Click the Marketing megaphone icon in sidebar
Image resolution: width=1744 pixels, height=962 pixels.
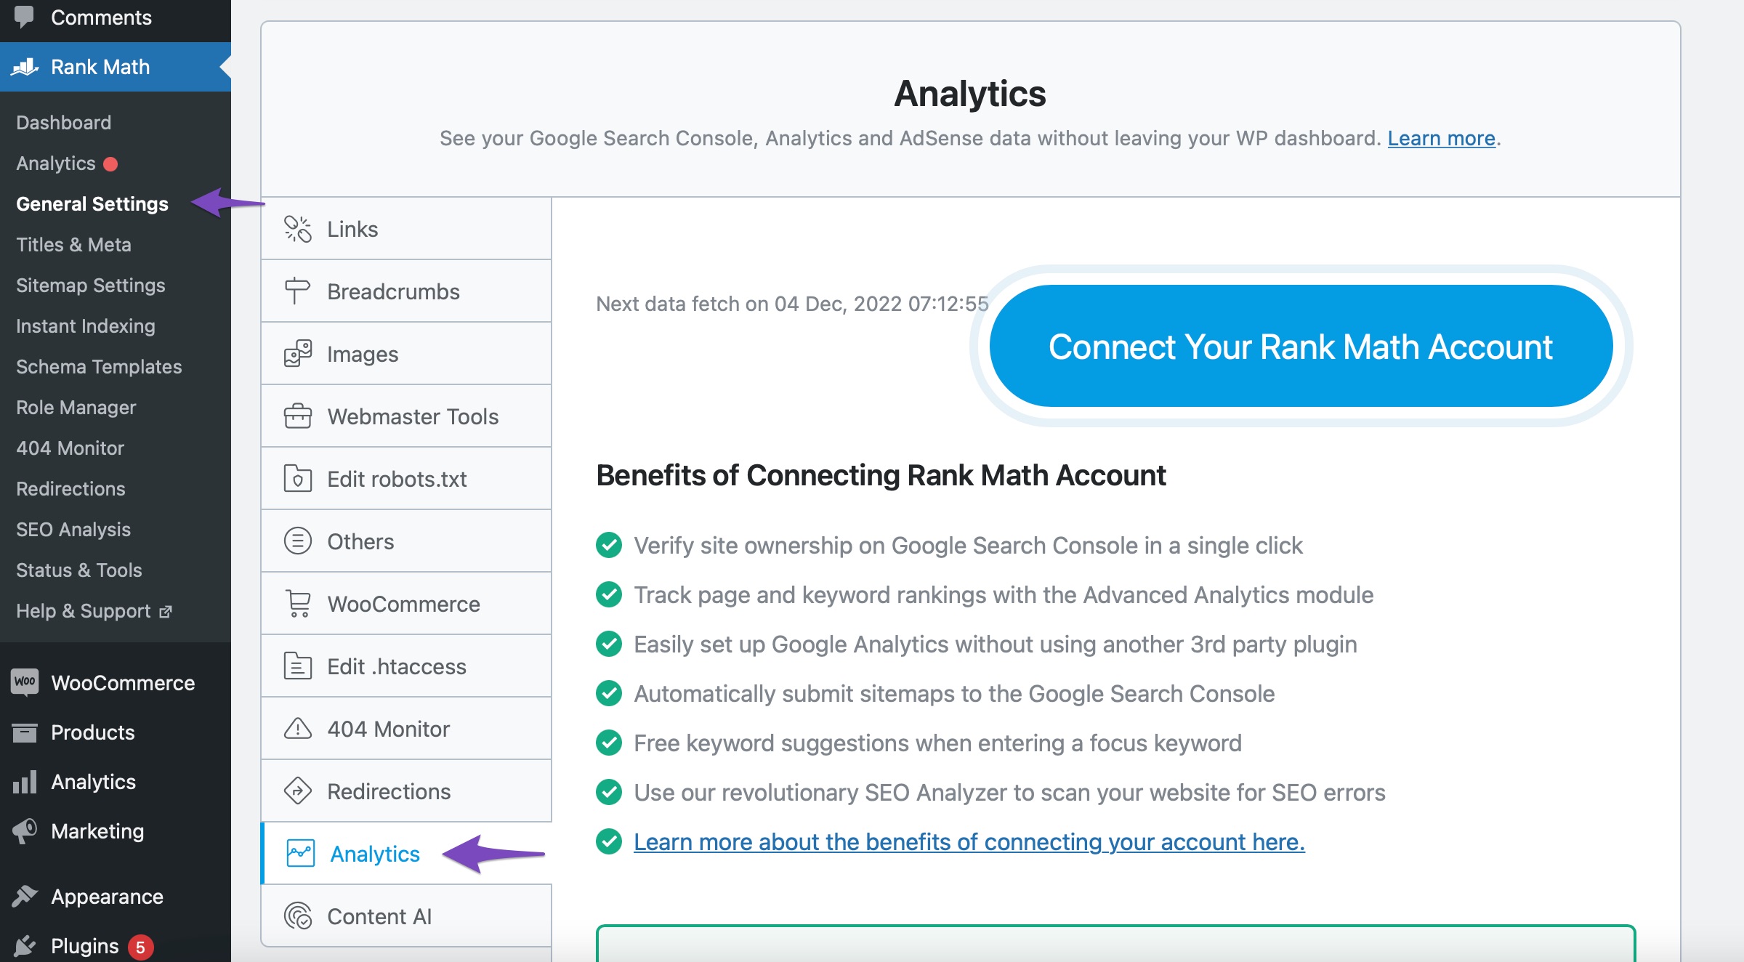coord(25,831)
